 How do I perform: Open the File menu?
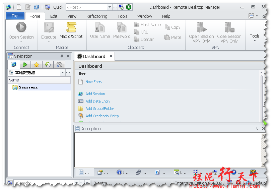(15, 16)
